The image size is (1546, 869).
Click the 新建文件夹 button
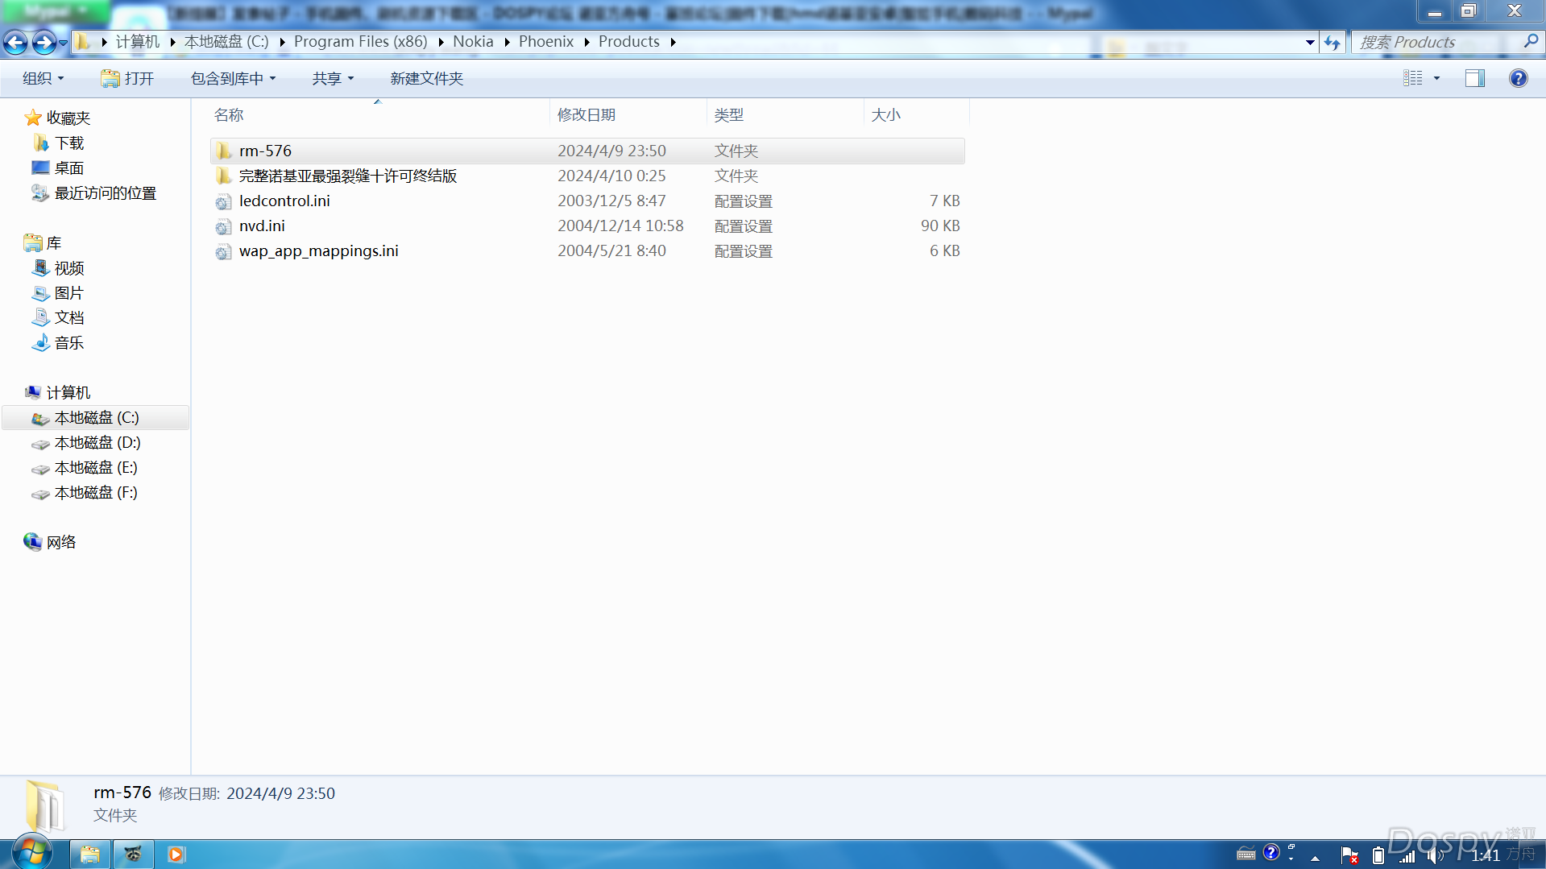426,78
